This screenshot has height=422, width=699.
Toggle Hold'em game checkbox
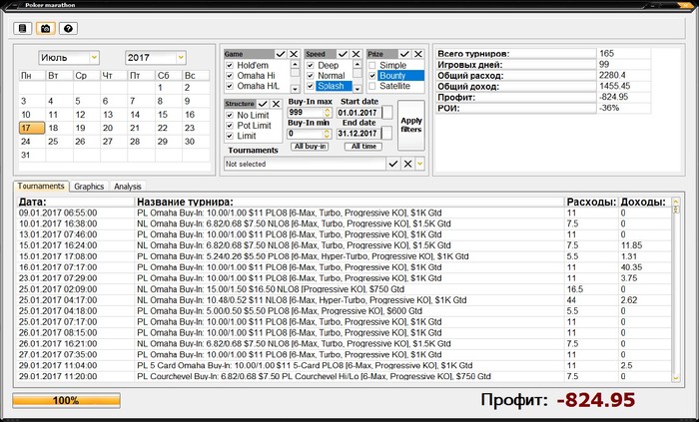coord(230,65)
